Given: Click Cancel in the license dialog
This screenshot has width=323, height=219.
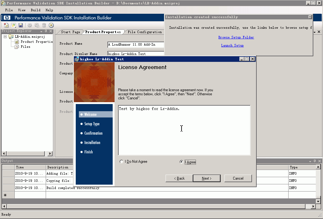Looking at the screenshot, I should (x=238, y=178).
